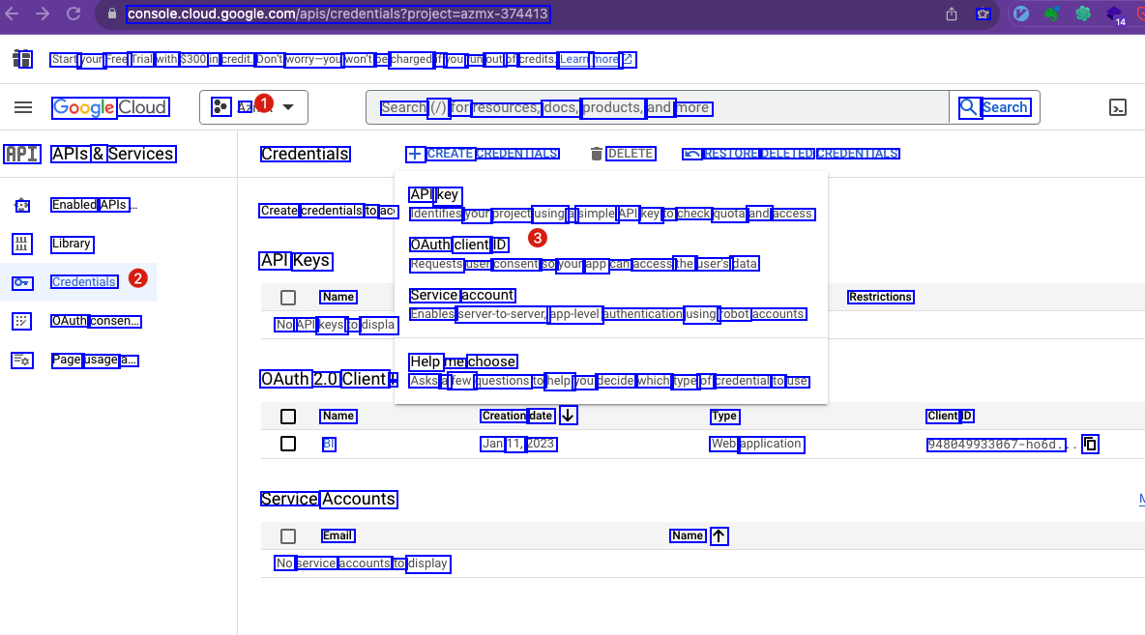This screenshot has height=635, width=1145.
Task: Activate Cloud Shell terminal icon
Action: 1117,107
